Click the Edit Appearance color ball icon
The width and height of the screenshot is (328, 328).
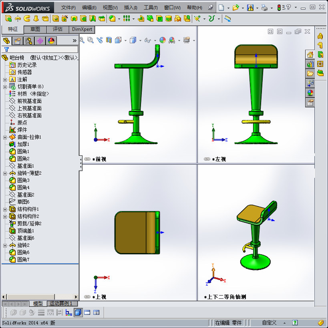(x=163, y=40)
